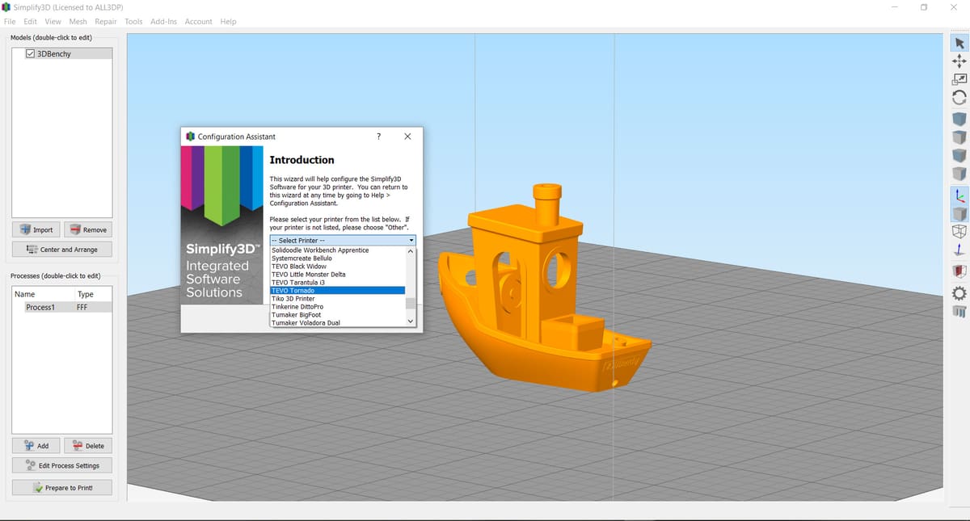Image resolution: width=970 pixels, height=521 pixels.
Task: Open the Help menu
Action: coord(228,21)
